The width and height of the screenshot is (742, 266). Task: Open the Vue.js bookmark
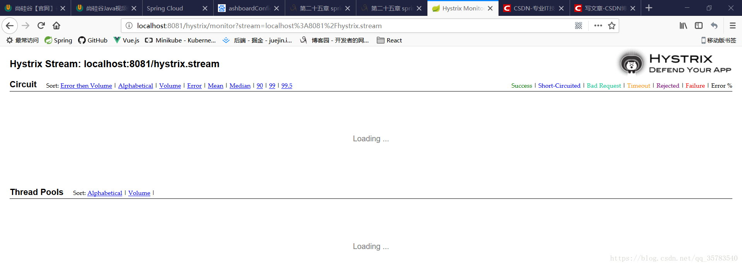pos(126,40)
